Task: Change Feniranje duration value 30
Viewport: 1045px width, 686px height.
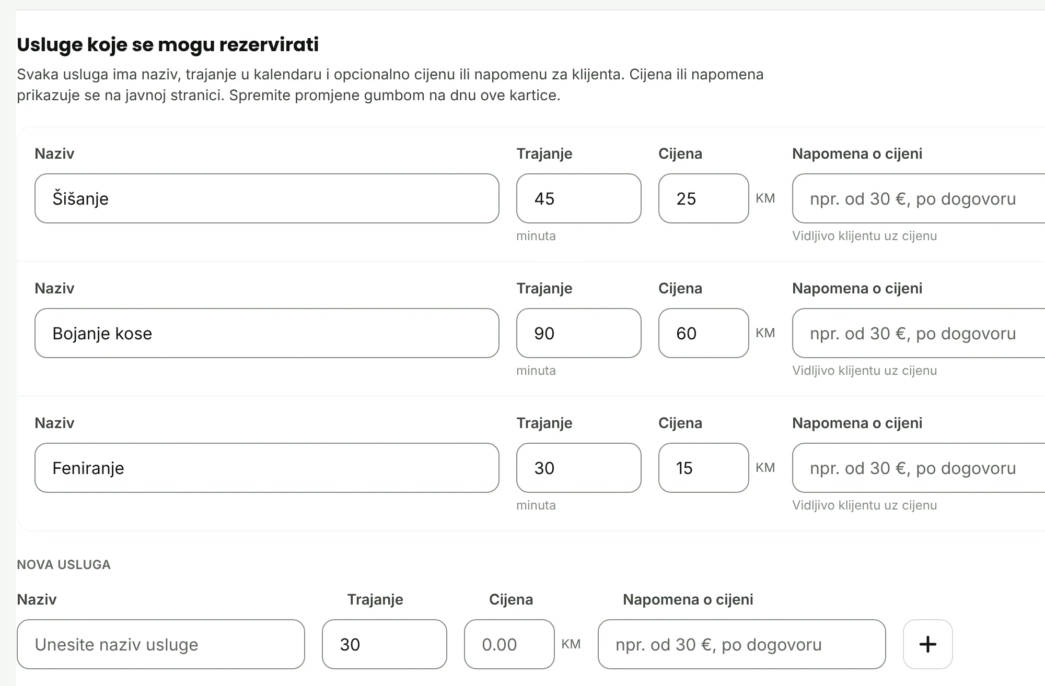Action: click(x=579, y=468)
